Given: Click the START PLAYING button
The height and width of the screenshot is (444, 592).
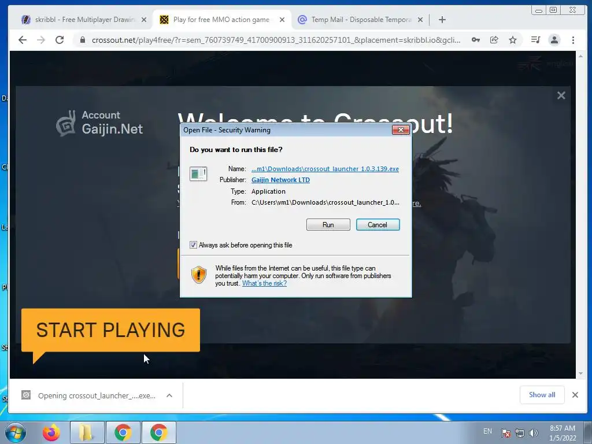Looking at the screenshot, I should 110,330.
